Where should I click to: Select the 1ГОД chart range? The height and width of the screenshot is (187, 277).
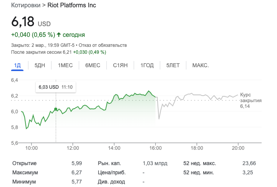click(147, 65)
